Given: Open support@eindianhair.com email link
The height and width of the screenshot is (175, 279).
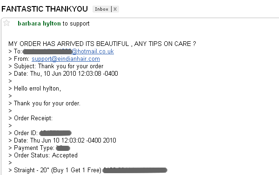Looking at the screenshot, I should [x=66, y=59].
